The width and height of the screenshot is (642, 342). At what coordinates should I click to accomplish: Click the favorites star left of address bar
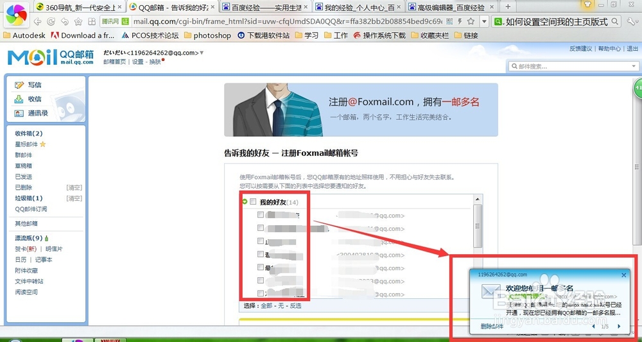78,21
